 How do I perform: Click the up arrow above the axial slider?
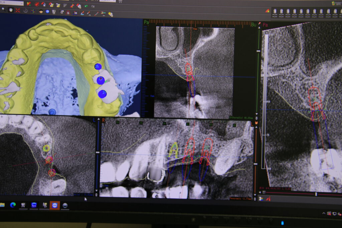pos(99,119)
